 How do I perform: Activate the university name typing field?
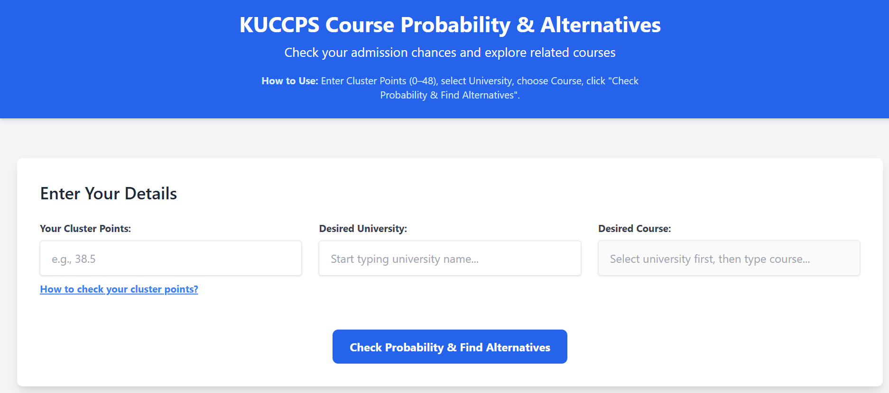[x=449, y=258]
